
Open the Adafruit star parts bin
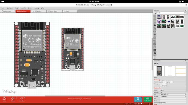(155, 28)
